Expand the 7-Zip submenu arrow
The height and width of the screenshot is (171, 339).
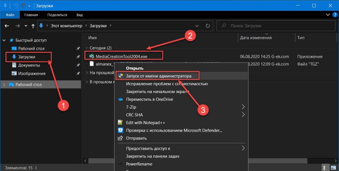click(x=243, y=107)
